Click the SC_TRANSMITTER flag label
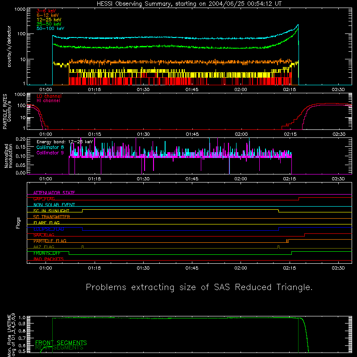The image size is (357, 357). [52, 217]
